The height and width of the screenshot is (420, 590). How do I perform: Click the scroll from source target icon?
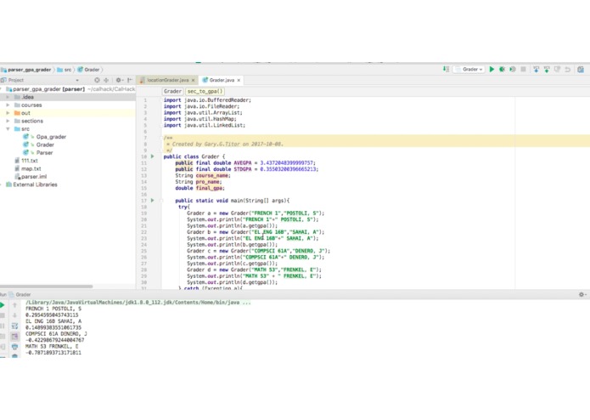(97, 80)
